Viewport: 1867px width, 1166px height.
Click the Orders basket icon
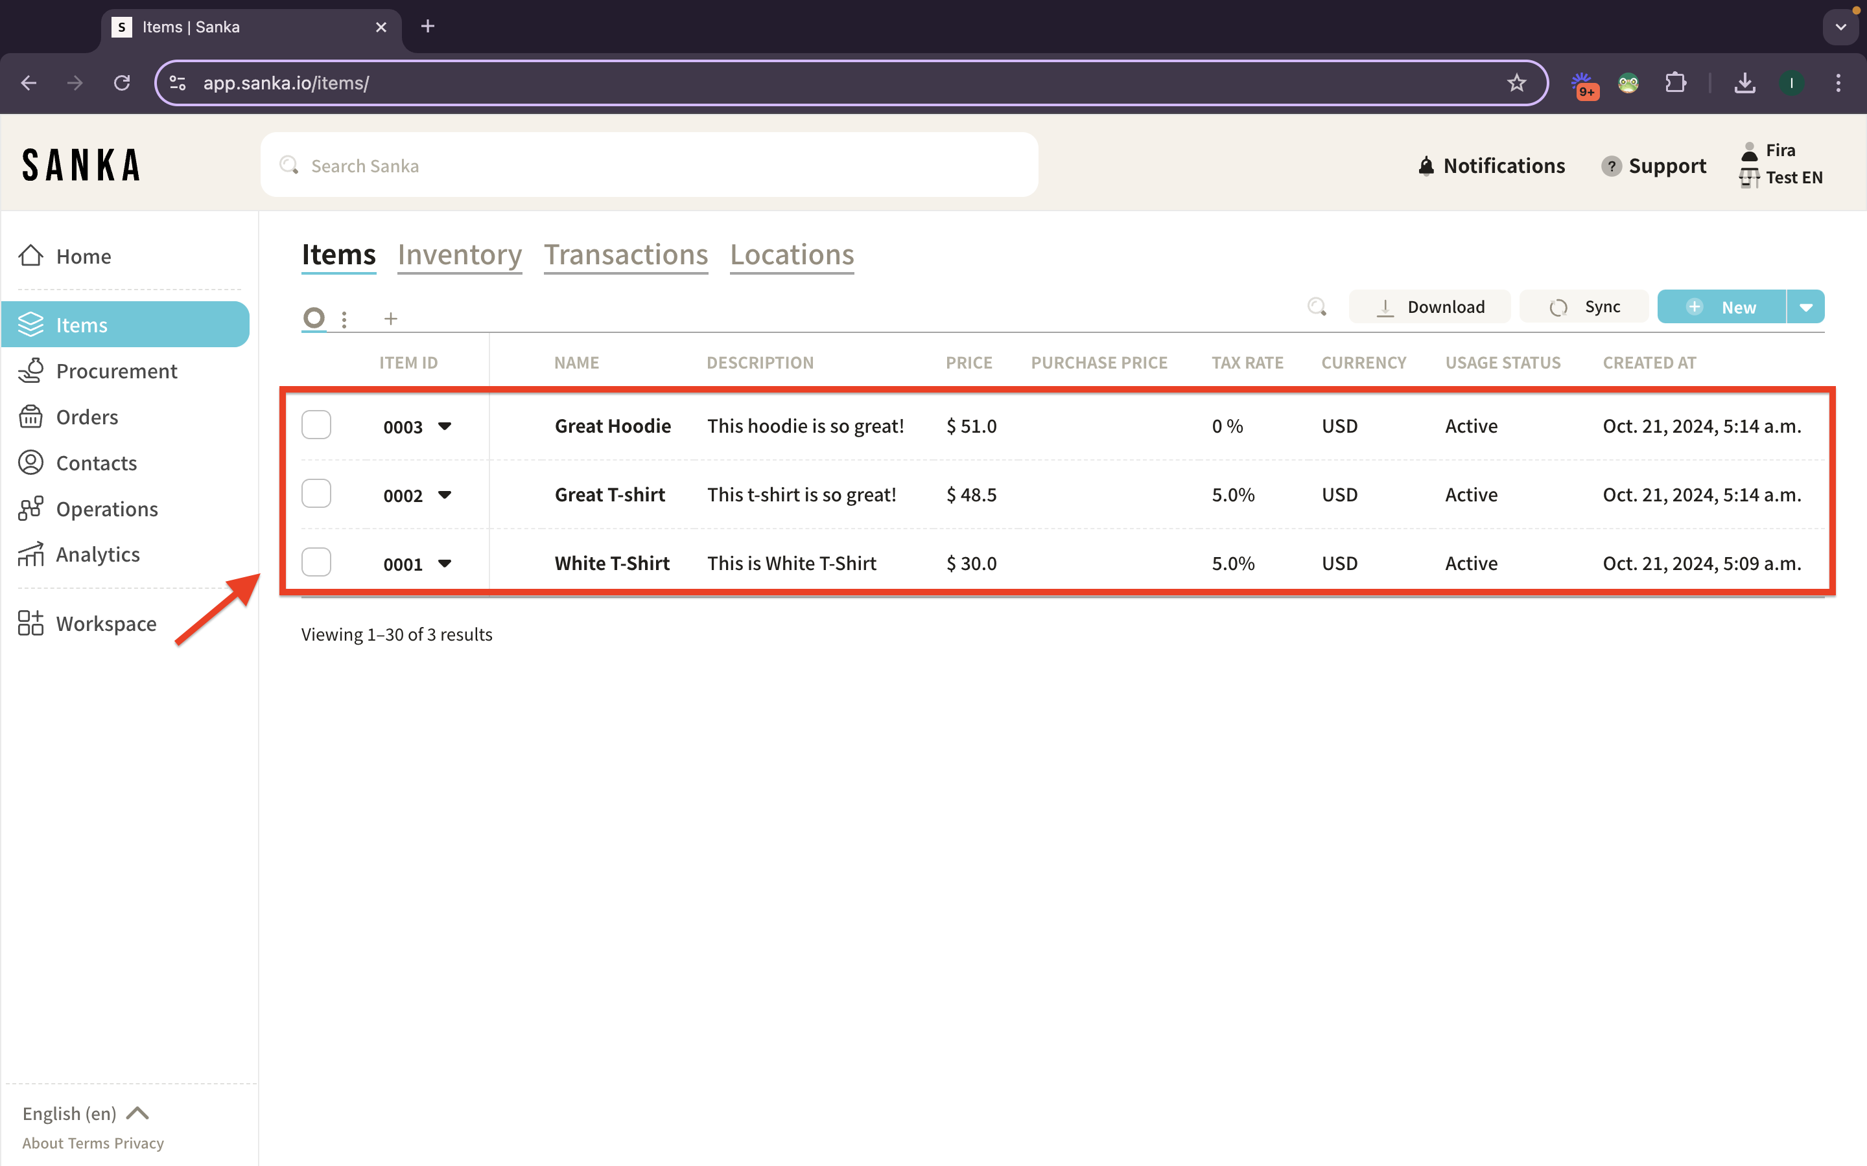(31, 417)
